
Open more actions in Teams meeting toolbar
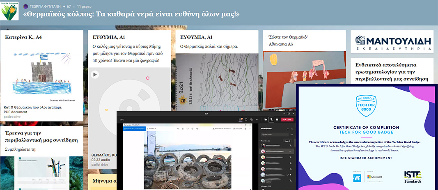[x=257, y=119]
